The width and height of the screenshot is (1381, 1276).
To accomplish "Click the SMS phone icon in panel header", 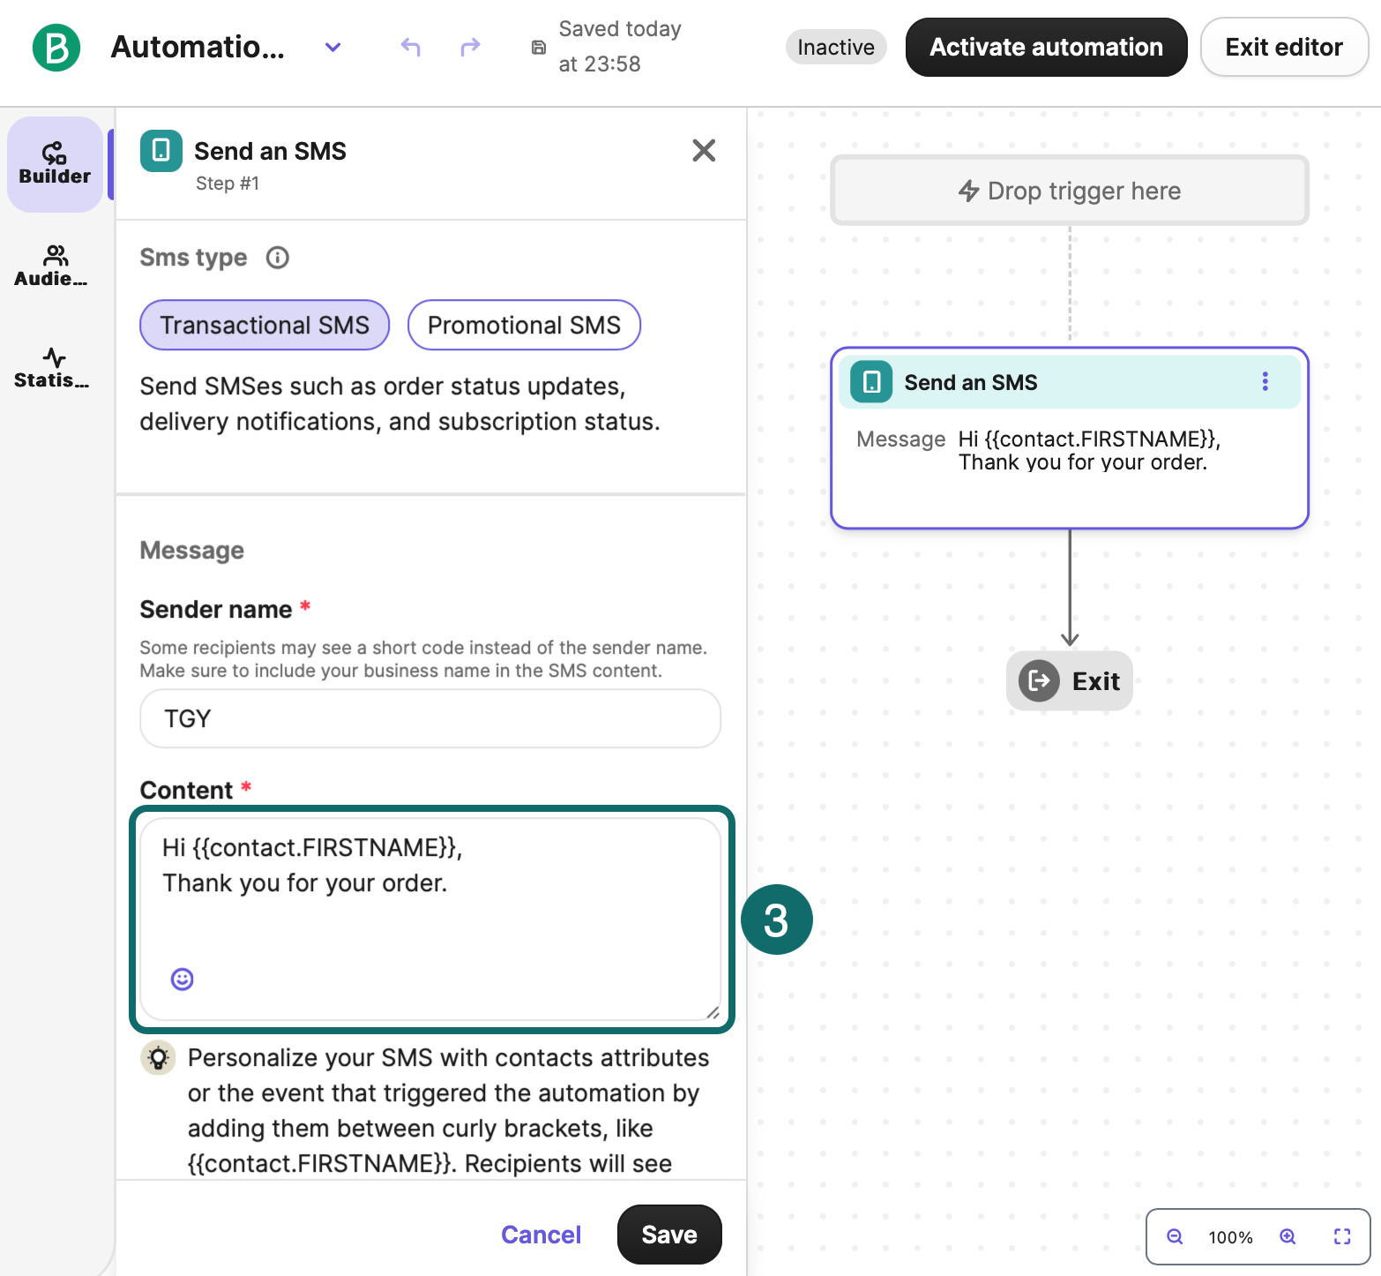I will coord(161,151).
